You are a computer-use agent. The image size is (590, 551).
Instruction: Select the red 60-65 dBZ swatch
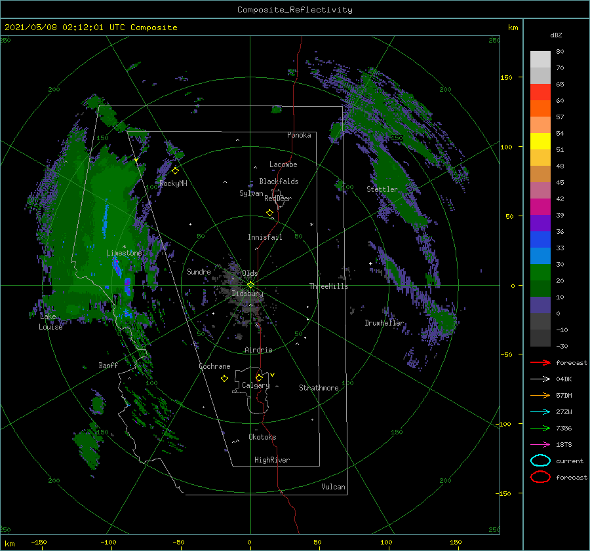click(540, 92)
